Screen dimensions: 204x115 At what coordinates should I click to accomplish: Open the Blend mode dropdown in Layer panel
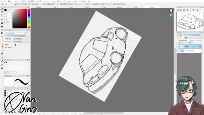click(193, 38)
